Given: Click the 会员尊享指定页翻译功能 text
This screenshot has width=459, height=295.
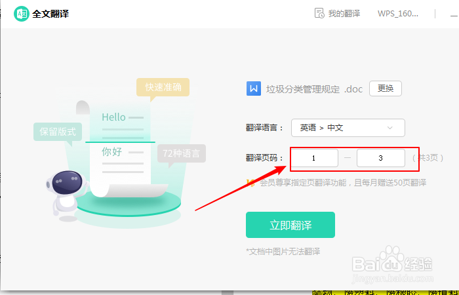Looking at the screenshot, I should point(303,183).
